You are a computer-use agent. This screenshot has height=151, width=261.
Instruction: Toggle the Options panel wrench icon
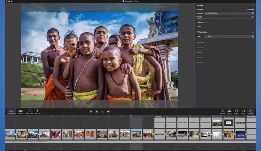[250, 112]
